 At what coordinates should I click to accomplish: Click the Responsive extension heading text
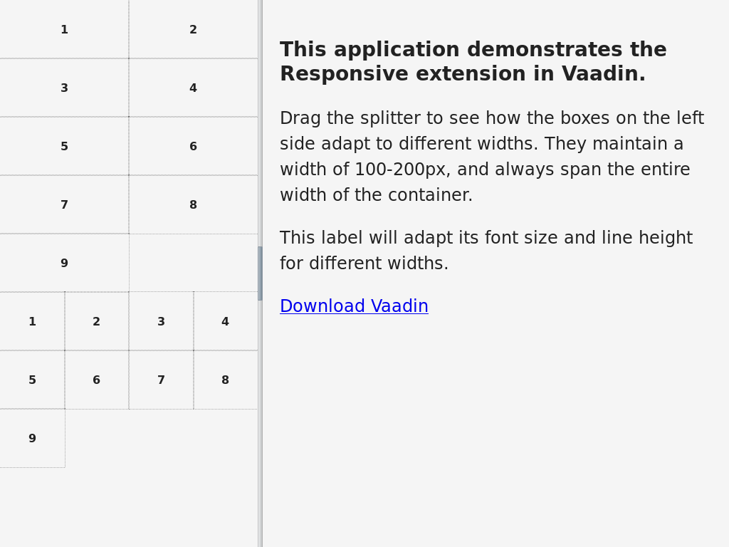tap(473, 61)
